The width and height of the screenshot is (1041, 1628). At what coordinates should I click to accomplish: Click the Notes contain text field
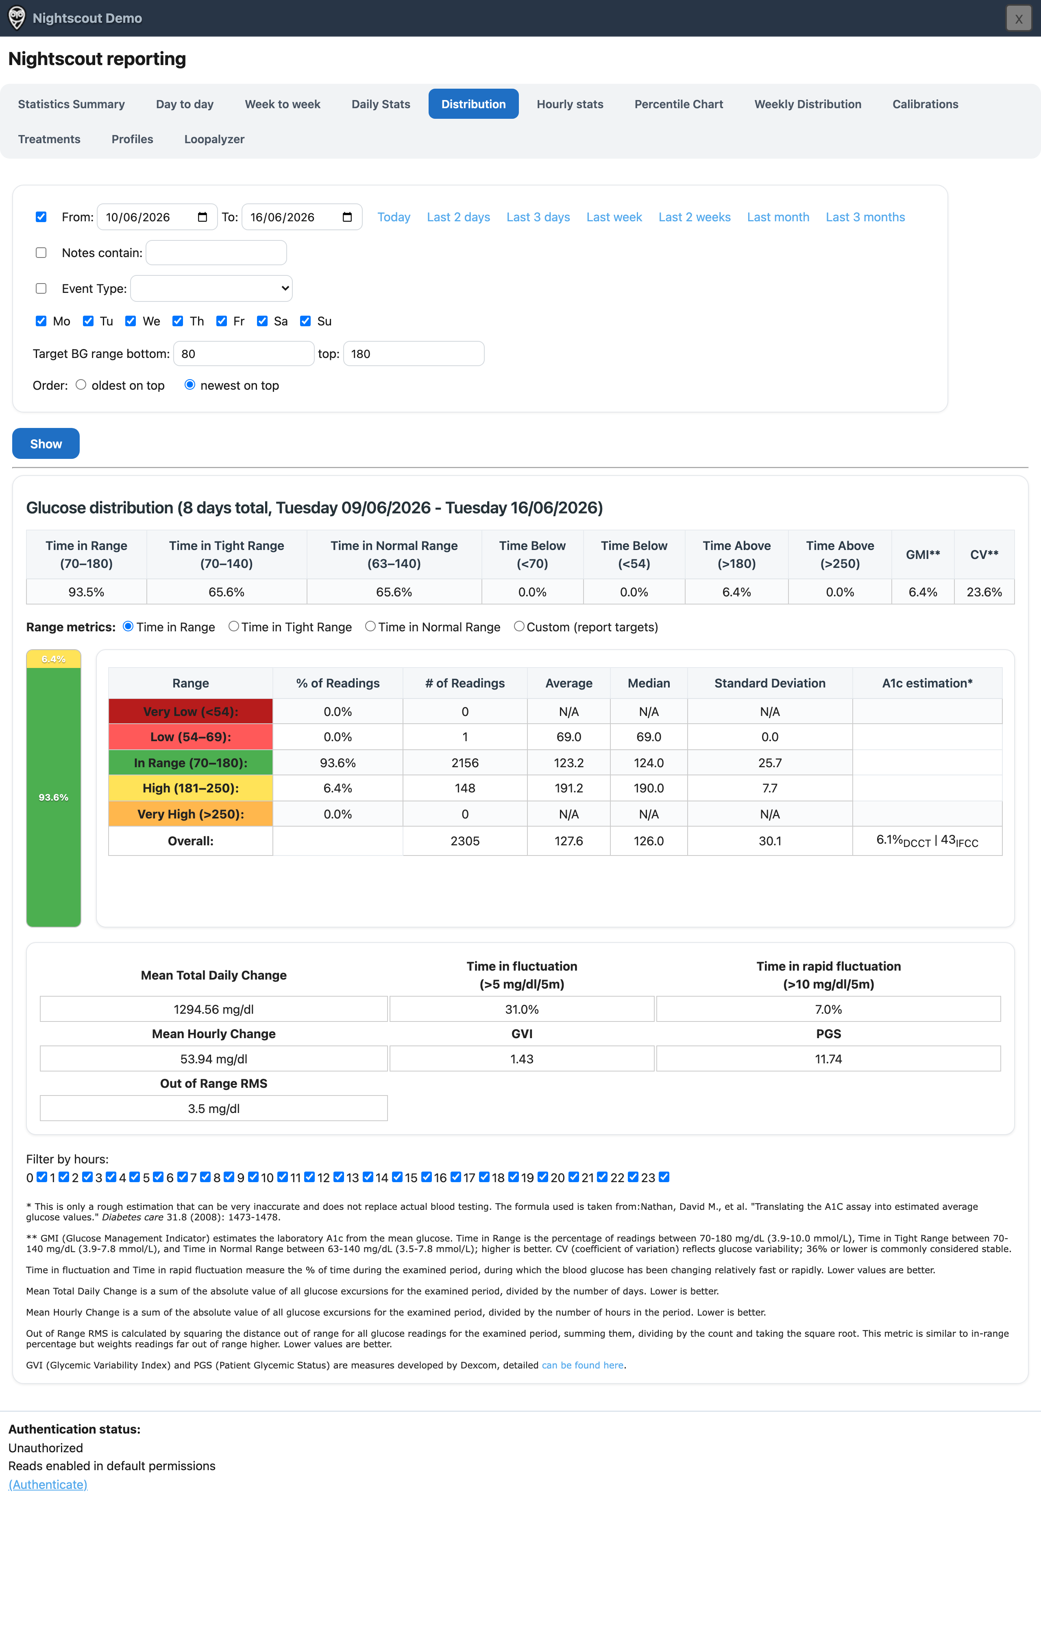[216, 253]
